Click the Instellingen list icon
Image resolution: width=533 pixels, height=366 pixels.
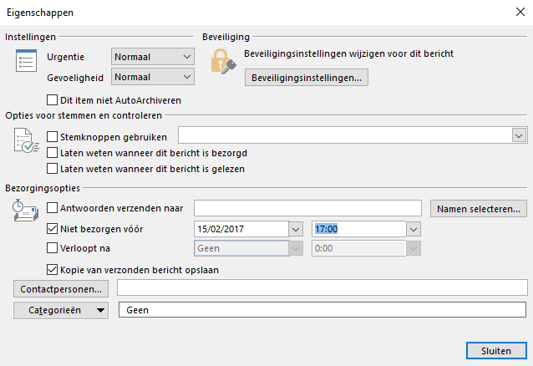26,60
